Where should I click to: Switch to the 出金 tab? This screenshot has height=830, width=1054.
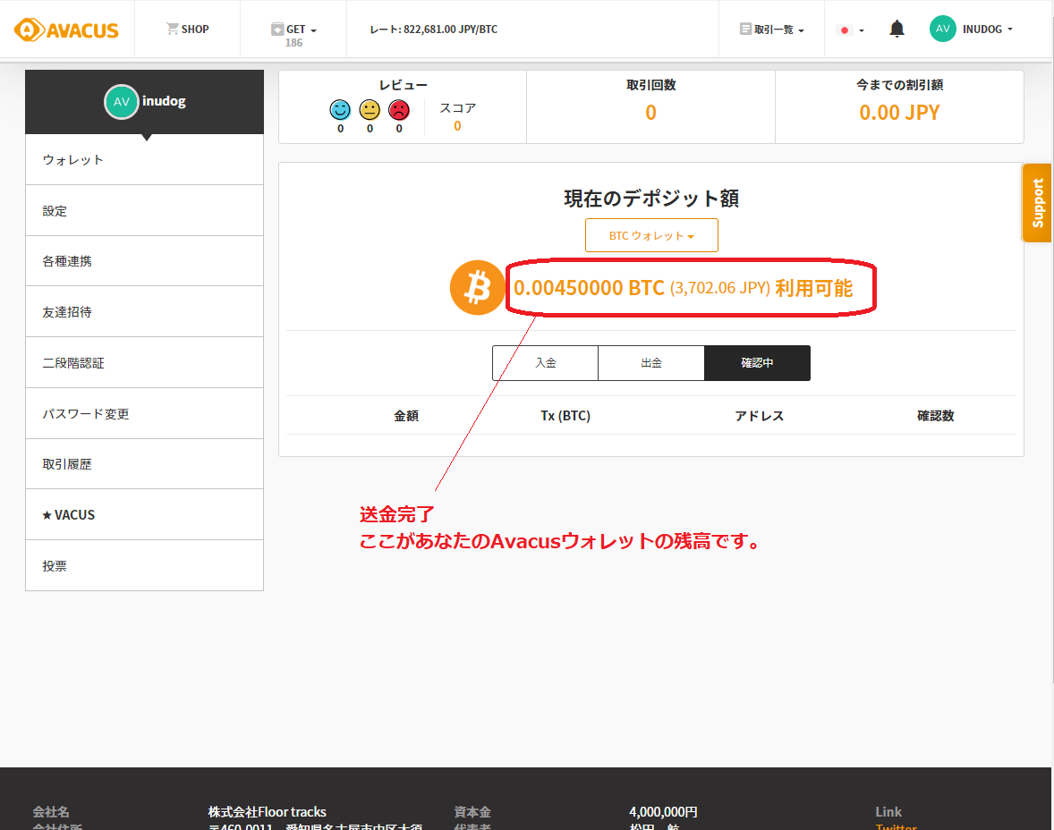(651, 363)
